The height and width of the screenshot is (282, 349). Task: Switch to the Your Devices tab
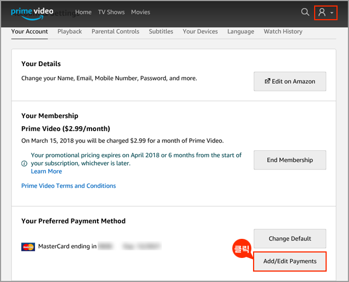point(200,32)
